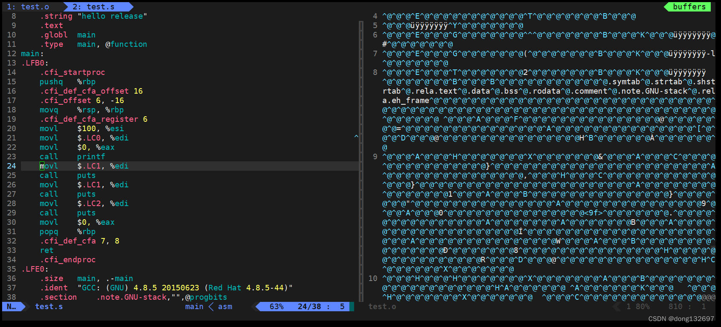Click .section .note.GNU-stack line
Image resolution: width=721 pixels, height=327 pixels.
134,297
